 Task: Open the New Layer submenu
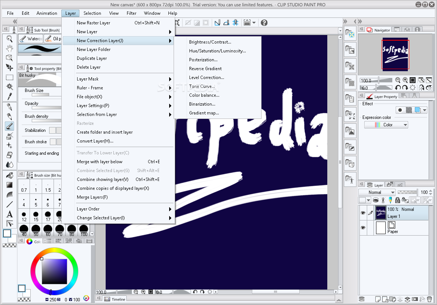119,32
